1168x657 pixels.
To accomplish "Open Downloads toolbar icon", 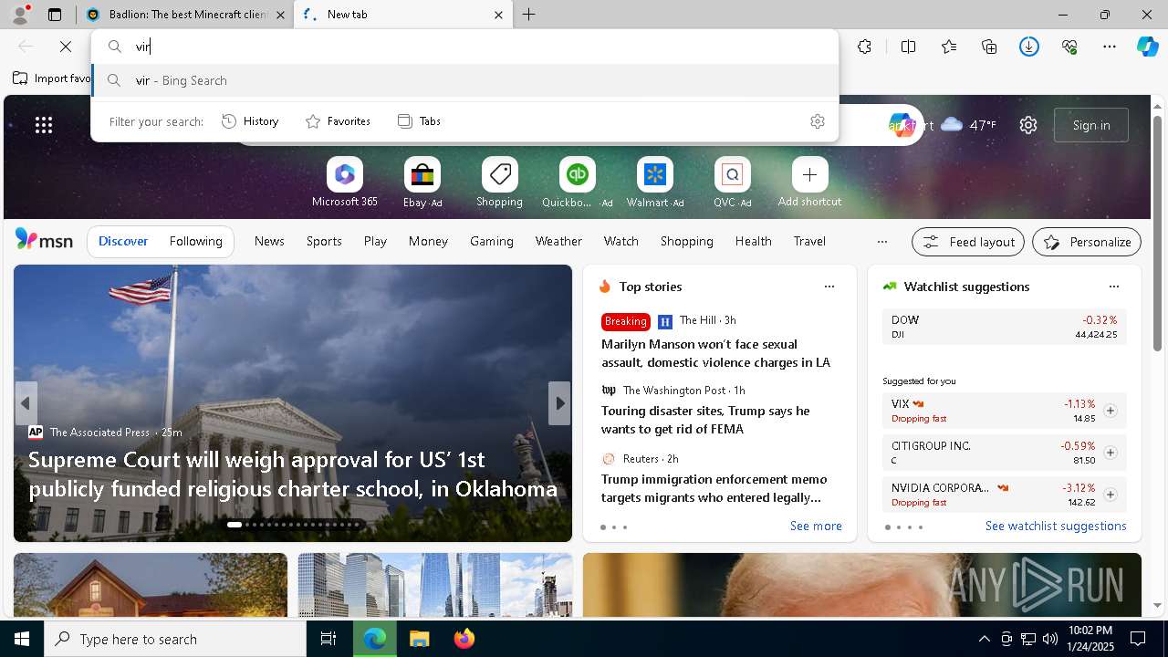I will pyautogui.click(x=1029, y=47).
